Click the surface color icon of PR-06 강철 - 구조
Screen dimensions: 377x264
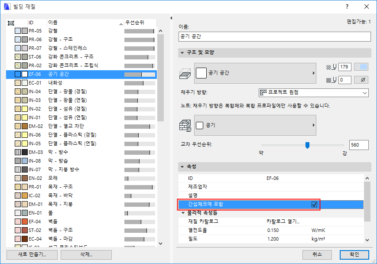pyautogui.click(x=25, y=39)
